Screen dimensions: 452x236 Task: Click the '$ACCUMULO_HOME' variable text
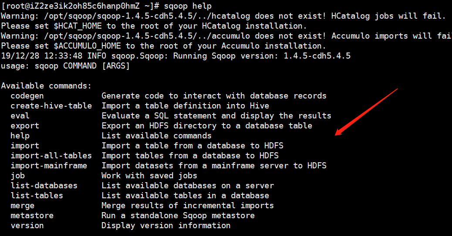(x=87, y=46)
